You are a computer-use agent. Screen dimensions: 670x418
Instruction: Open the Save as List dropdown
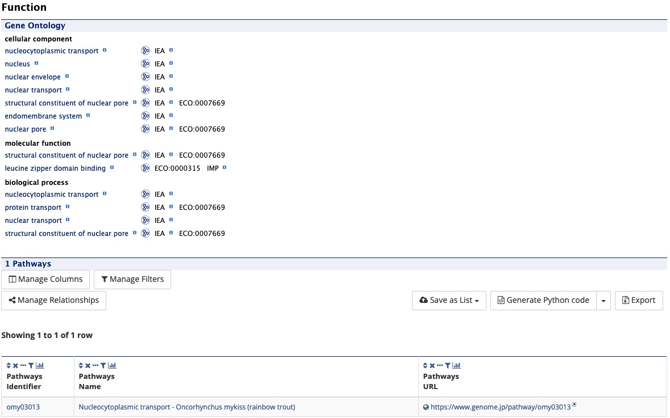pyautogui.click(x=449, y=300)
